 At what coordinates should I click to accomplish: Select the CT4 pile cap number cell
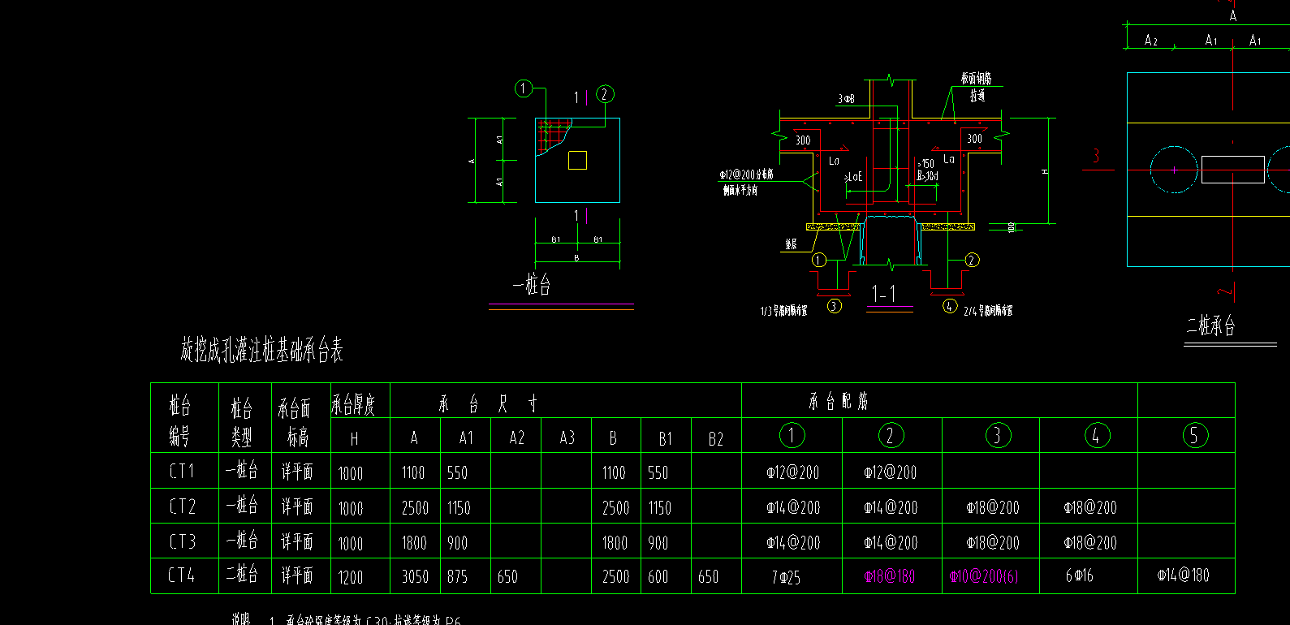tap(182, 575)
